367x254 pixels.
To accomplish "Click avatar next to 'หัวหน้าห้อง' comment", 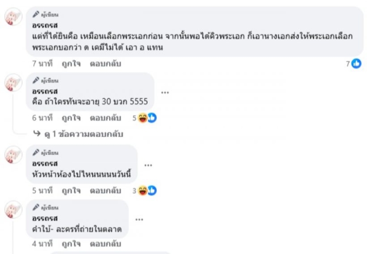I will tap(13, 155).
